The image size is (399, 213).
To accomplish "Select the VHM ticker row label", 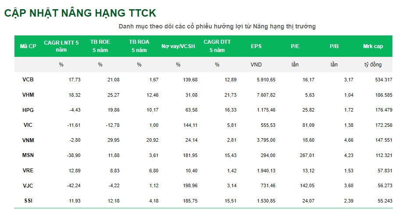I will coord(28,95).
